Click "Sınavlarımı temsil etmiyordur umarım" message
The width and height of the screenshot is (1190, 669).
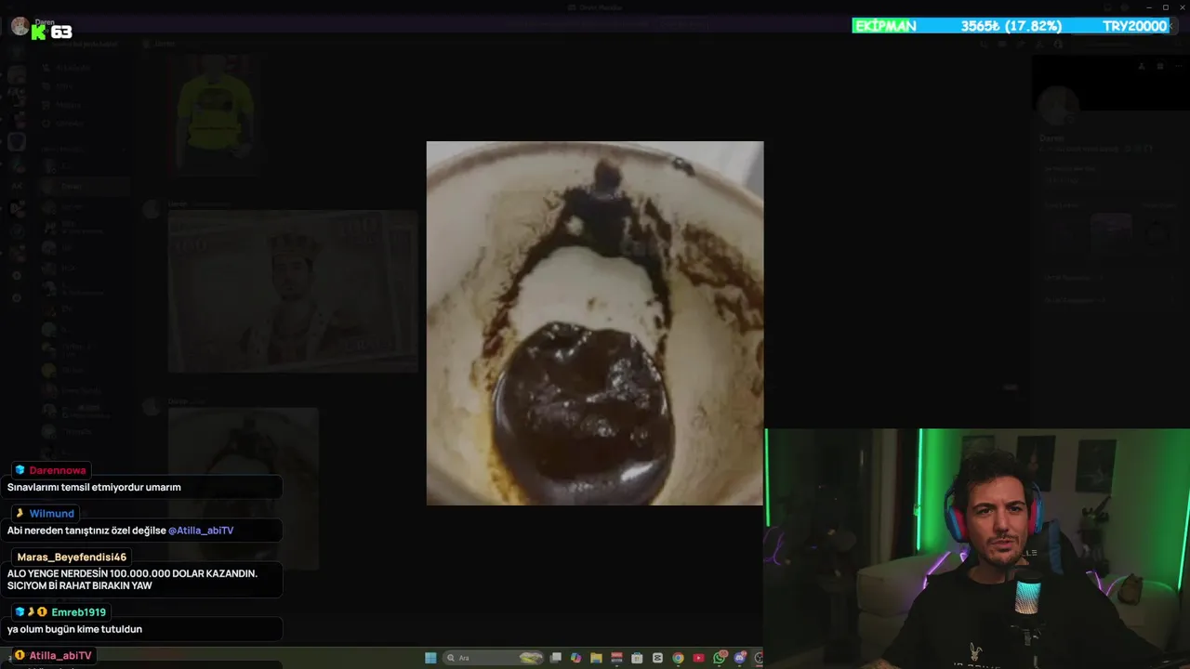94,487
